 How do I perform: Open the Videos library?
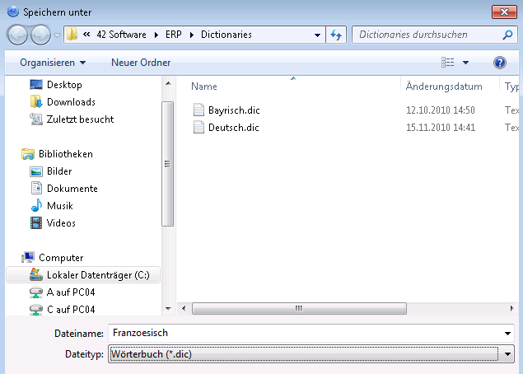(x=61, y=223)
